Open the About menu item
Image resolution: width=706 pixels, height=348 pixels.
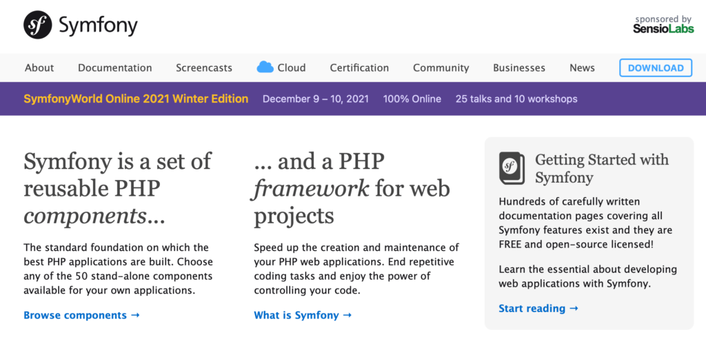tap(39, 68)
